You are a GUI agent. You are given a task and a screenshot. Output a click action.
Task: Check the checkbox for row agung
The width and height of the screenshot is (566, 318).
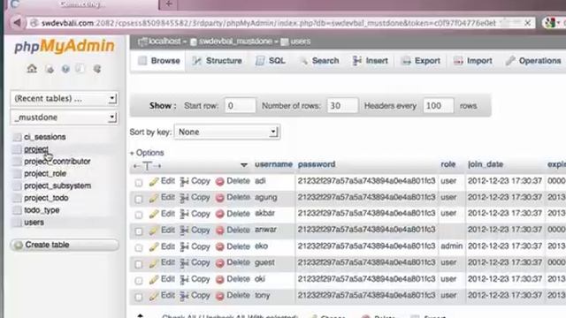pos(139,199)
